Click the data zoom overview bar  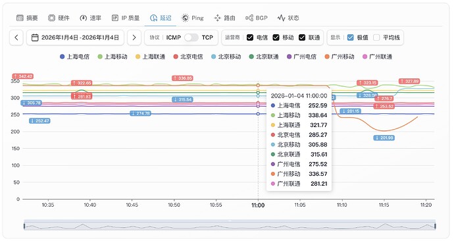[x=230, y=226]
